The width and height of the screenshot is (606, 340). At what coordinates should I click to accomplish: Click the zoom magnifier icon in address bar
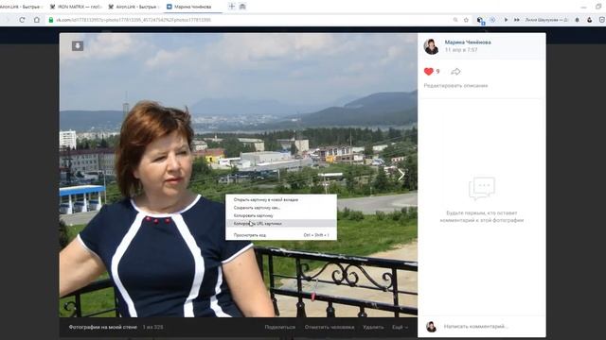tap(455, 20)
